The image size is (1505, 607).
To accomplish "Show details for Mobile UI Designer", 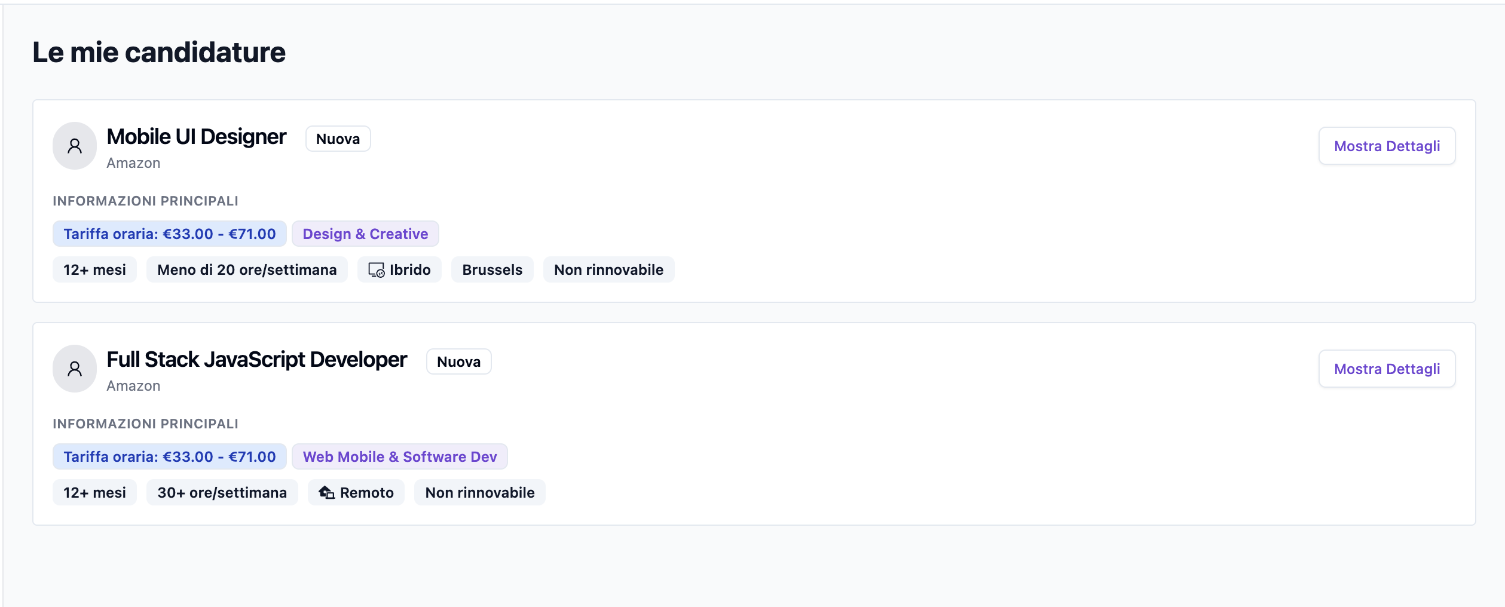I will click(x=1386, y=146).
